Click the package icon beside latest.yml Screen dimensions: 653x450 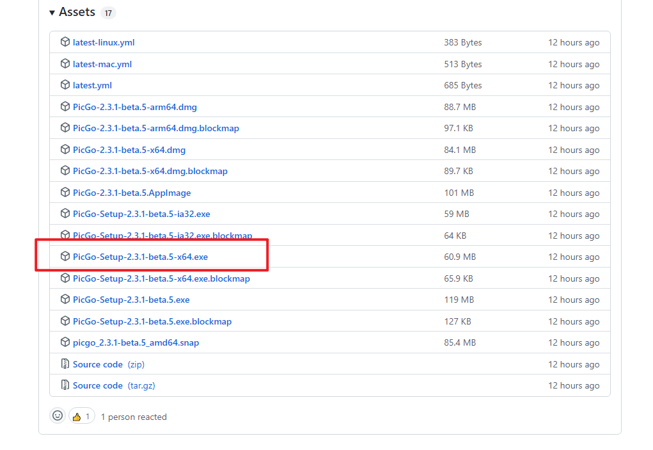click(x=65, y=84)
